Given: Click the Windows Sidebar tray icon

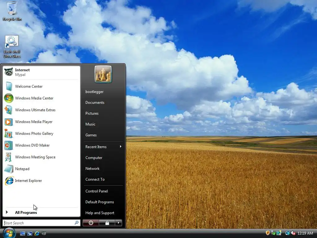Looking at the screenshot, I should (279, 233).
